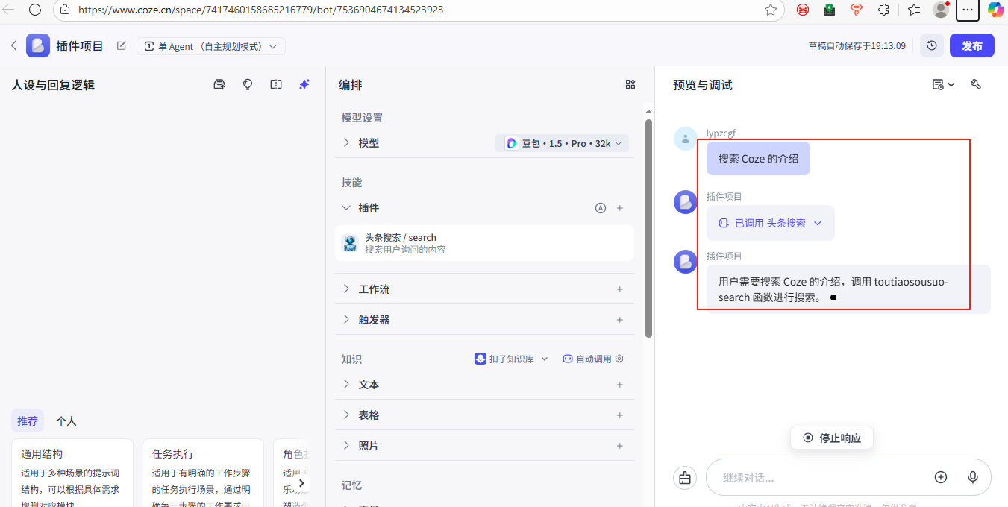The height and width of the screenshot is (507, 1008).
Task: Switch to the 推荐 tab
Action: 28,421
